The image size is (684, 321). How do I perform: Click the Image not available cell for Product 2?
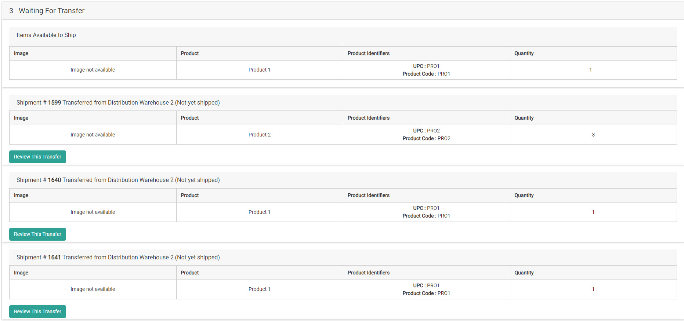point(93,135)
